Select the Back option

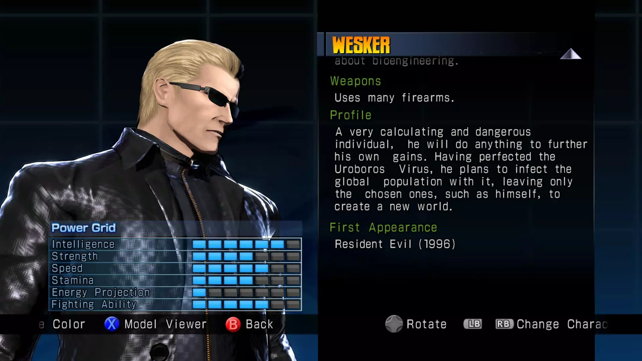click(x=259, y=324)
